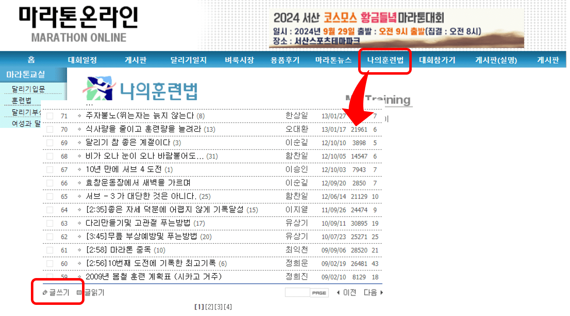Click the 나의훈련법 runner logo icon

(100, 89)
